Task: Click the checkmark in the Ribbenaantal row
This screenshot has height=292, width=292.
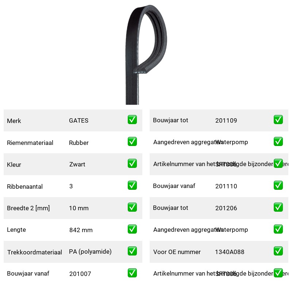Action: 132,185
